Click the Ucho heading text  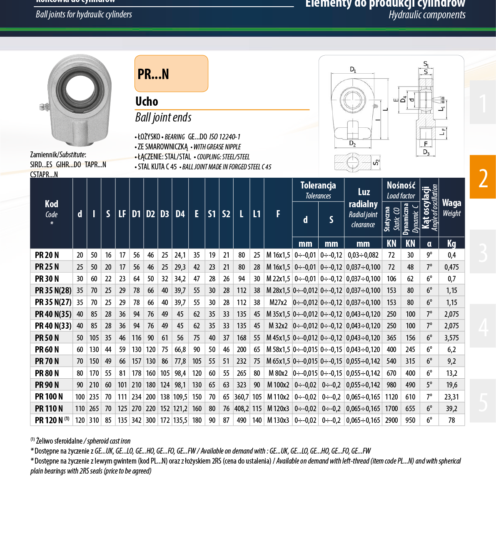(147, 102)
